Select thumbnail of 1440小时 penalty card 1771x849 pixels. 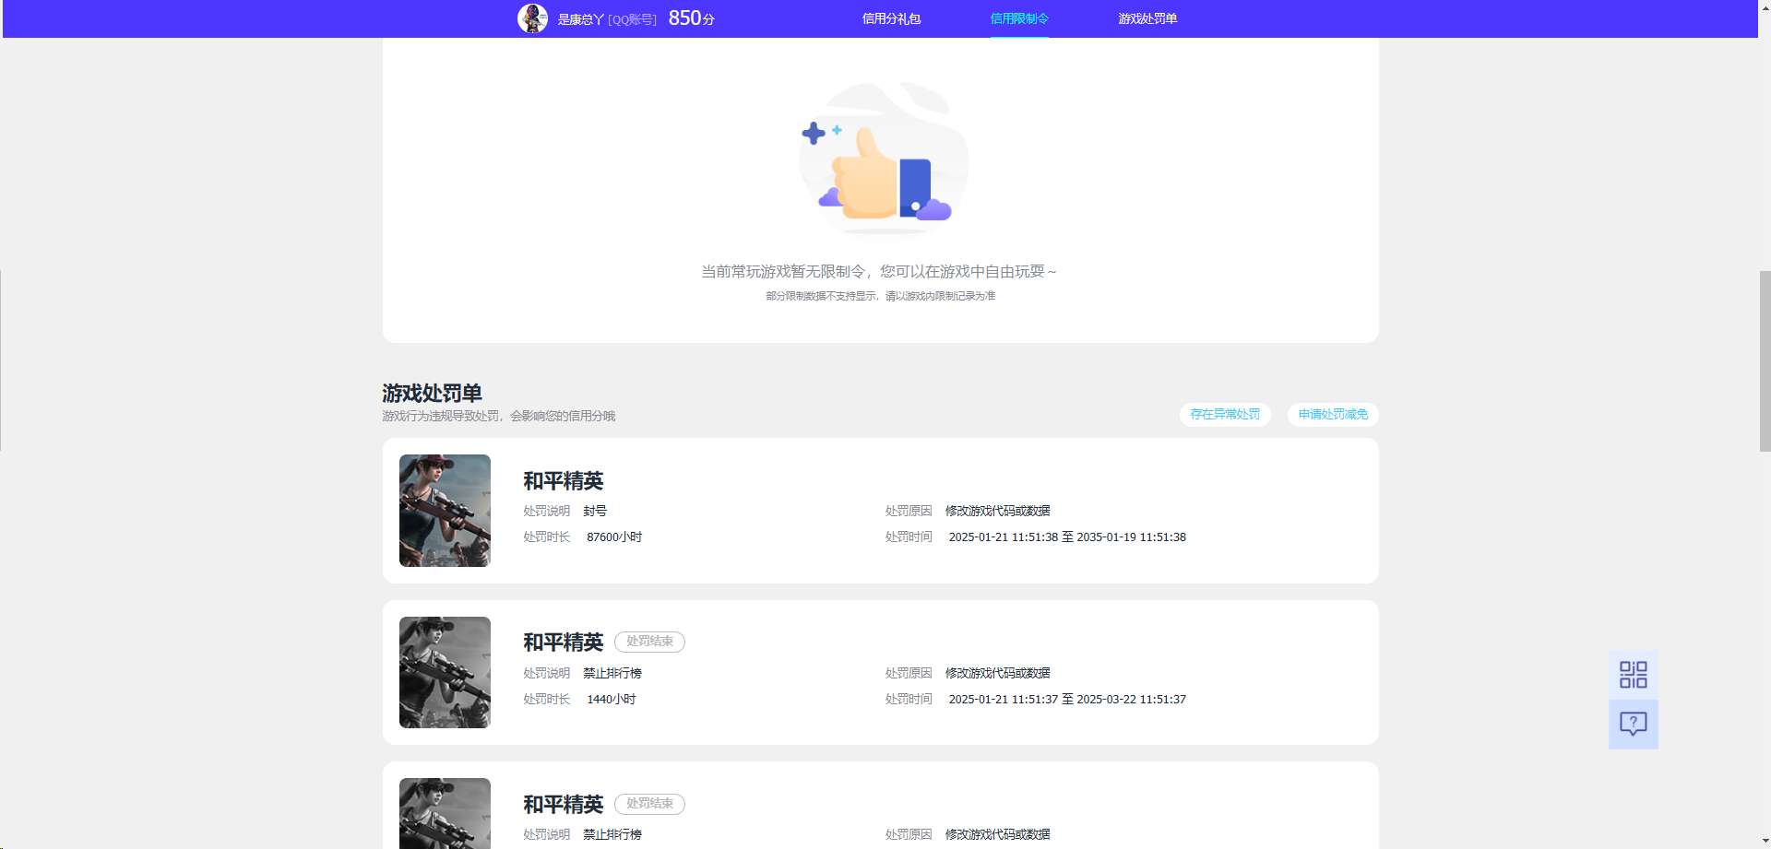click(x=445, y=672)
